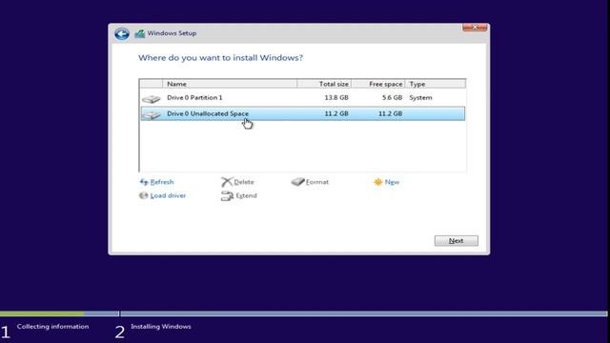Image resolution: width=610 pixels, height=343 pixels.
Task: Click the 13.8 GB total size cell
Action: (336, 98)
